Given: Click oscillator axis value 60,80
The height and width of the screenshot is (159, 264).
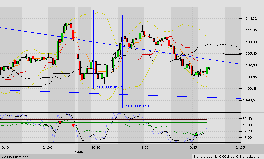Looking at the screenshot, I should tap(247, 125).
